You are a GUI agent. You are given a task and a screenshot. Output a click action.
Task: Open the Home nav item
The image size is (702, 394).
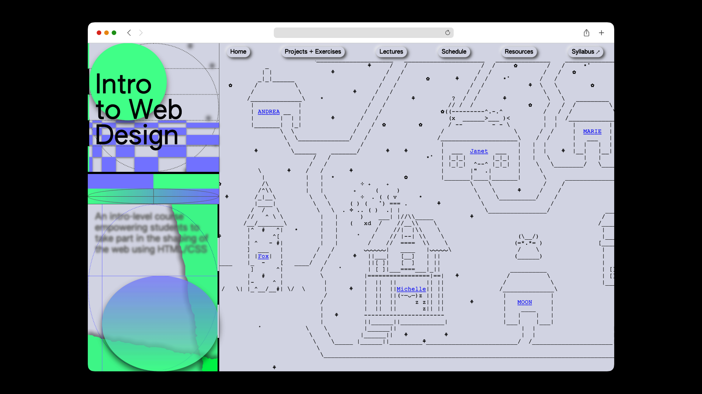click(238, 52)
